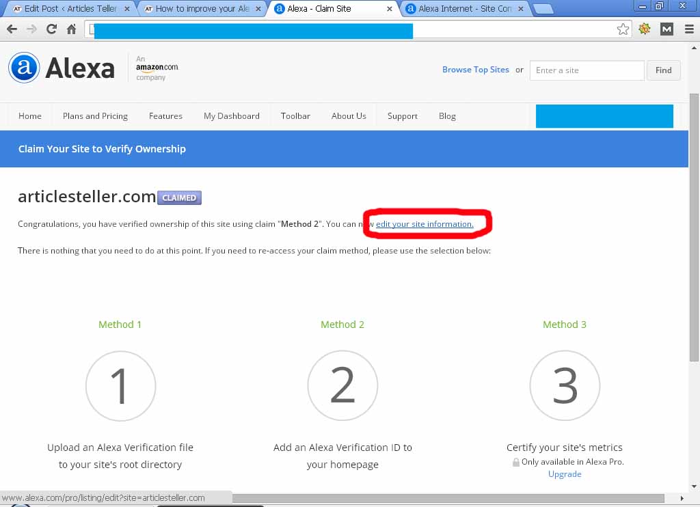Click the amazon.com company logo
Viewport: 700px width, 507px height.
[x=157, y=68]
